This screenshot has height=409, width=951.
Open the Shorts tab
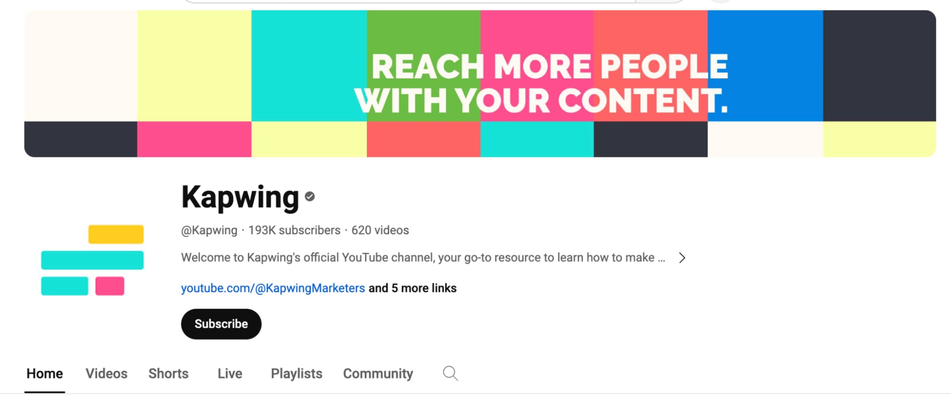coord(168,374)
